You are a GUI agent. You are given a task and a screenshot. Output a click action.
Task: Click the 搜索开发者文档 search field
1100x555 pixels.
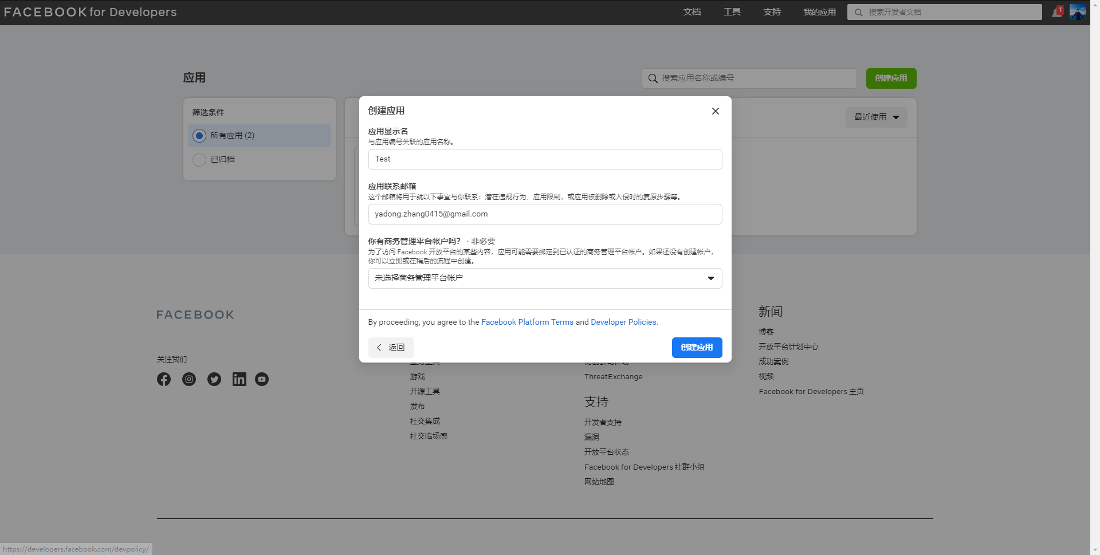pos(944,12)
